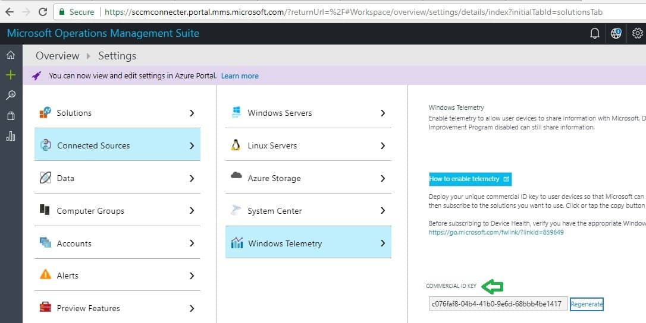Screen dimensions: 646x323
Task: Click the COMMERCIAL ID KEY label
Action: click(x=451, y=286)
